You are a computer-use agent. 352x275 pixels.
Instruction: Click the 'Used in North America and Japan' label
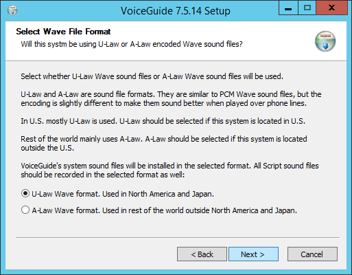click(x=123, y=194)
